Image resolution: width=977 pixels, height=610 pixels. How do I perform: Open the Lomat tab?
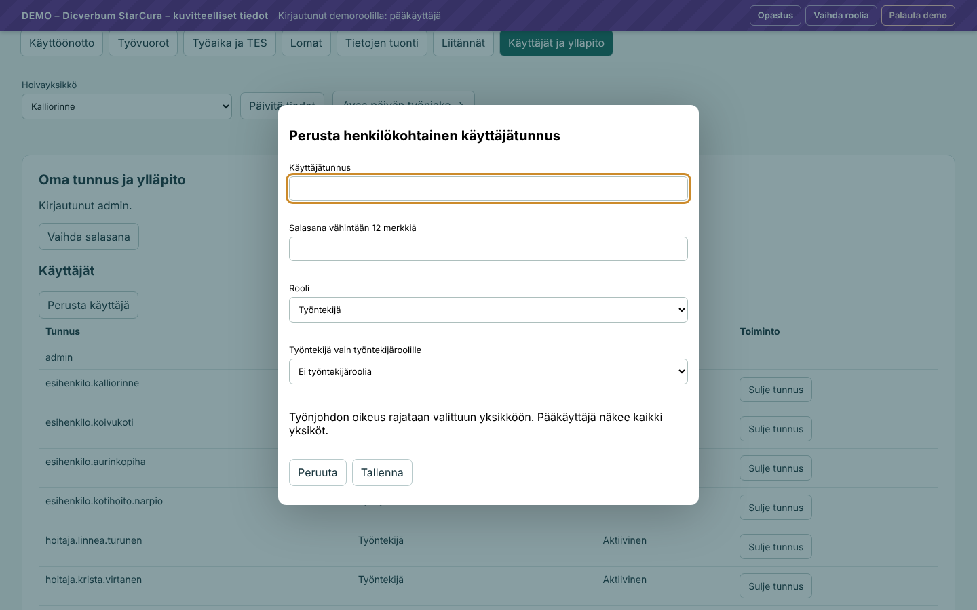click(x=306, y=43)
